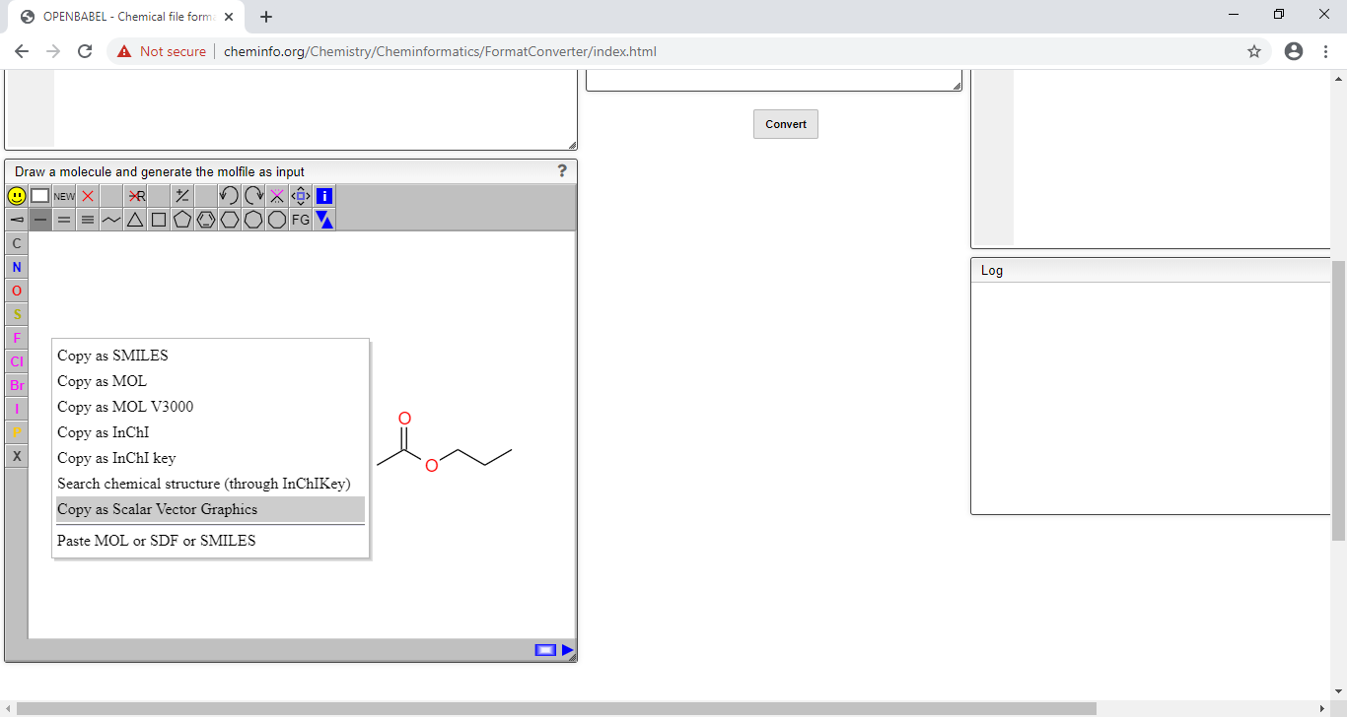
Task: Click the horizontal page scrollbar
Action: tap(556, 708)
